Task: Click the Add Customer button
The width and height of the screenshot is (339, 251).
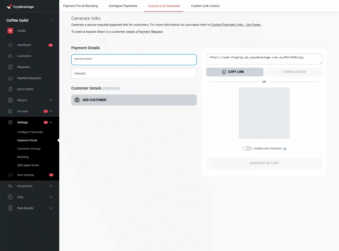Action: click(134, 100)
